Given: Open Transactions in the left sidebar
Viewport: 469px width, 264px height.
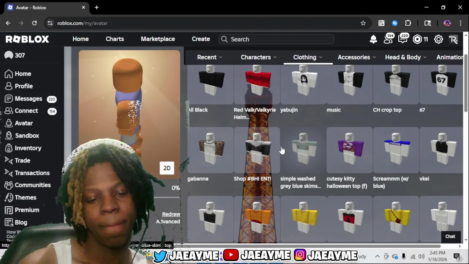Looking at the screenshot, I should (27, 173).
